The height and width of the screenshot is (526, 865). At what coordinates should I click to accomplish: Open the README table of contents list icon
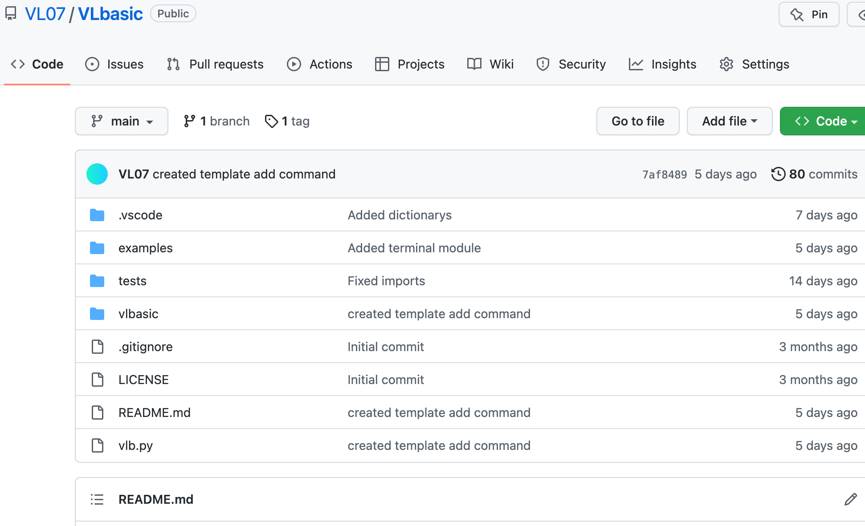click(x=97, y=499)
